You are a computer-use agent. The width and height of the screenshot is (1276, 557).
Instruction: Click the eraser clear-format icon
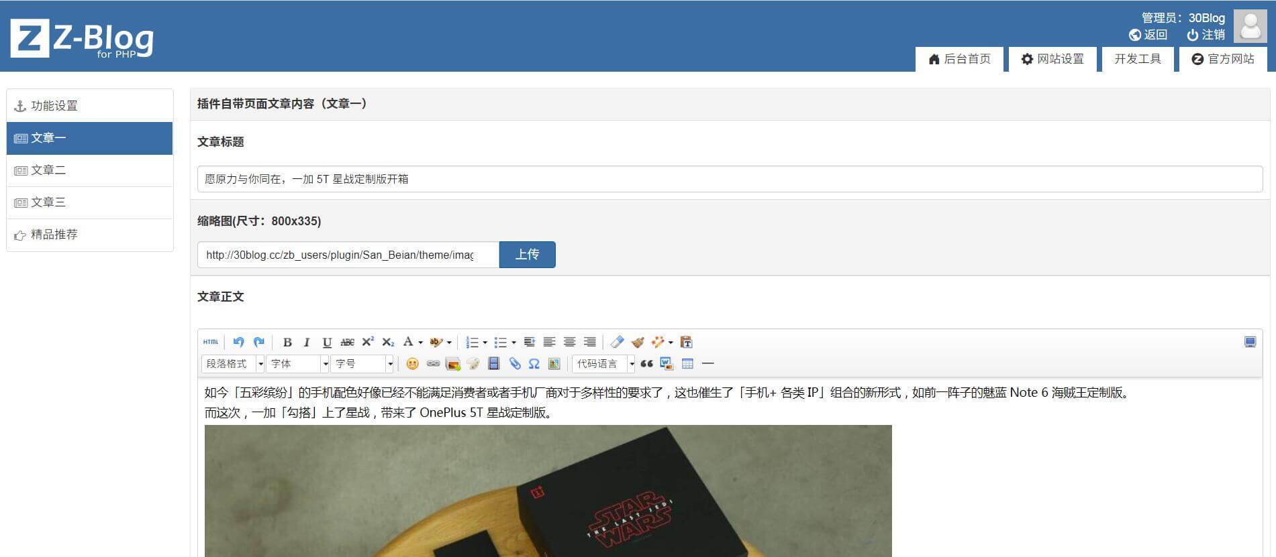(618, 342)
